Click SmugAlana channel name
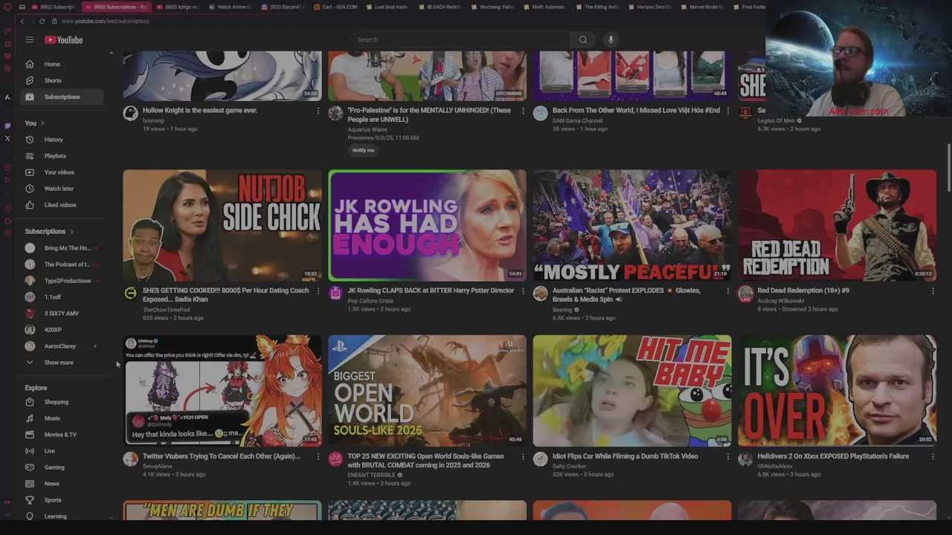952x535 pixels. (157, 466)
